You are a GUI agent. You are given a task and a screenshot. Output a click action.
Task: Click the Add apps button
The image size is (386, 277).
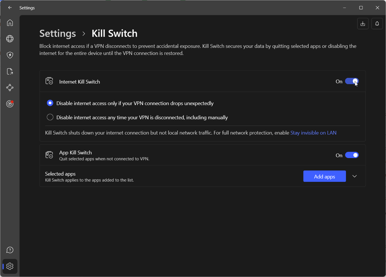click(325, 176)
